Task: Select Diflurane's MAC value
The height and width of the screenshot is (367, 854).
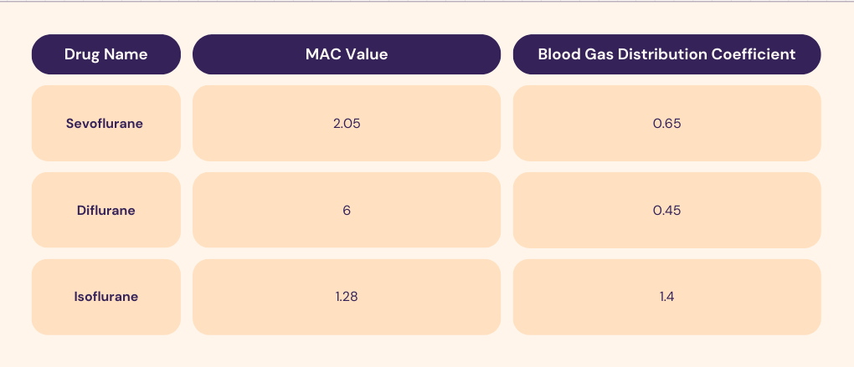Action: click(x=346, y=210)
